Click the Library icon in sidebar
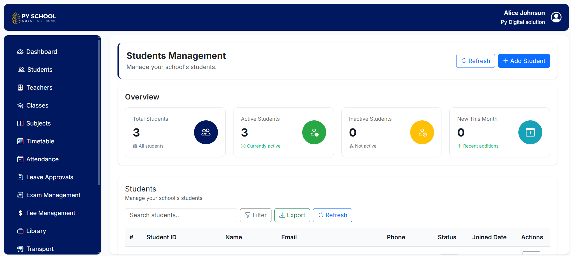Screen dimensions: 571x256 pyautogui.click(x=20, y=231)
